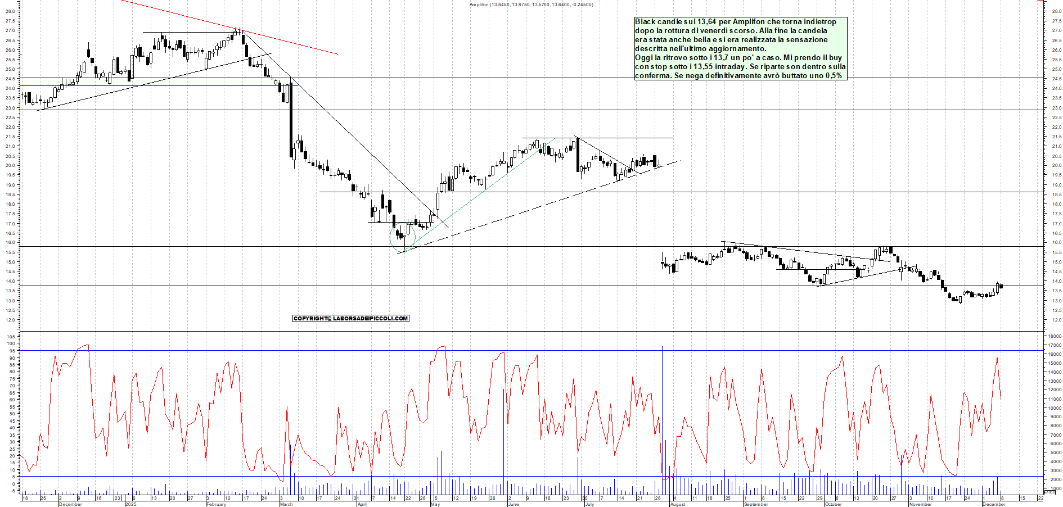Click the blue horizontal support line

click(169, 86)
